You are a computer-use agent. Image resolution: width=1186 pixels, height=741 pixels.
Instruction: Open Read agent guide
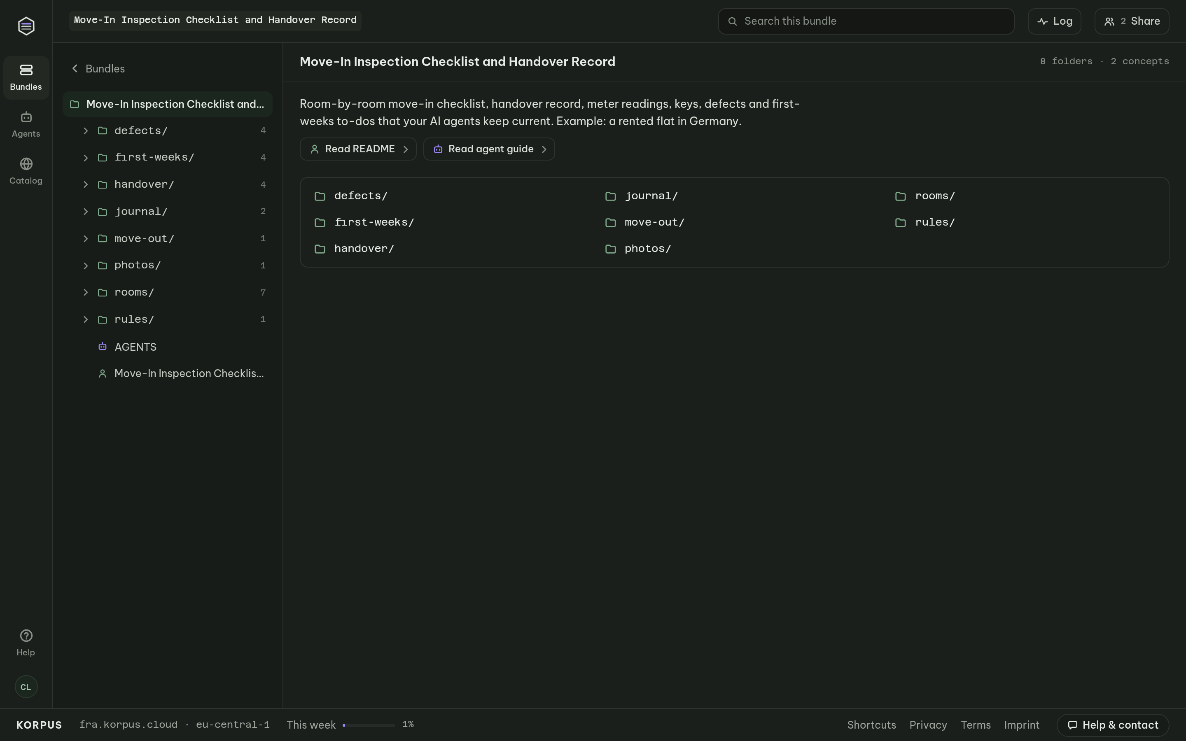[x=489, y=149]
